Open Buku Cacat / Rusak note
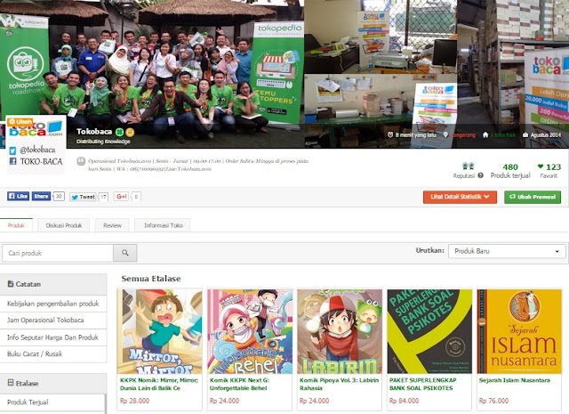The width and height of the screenshot is (569, 414). point(53,353)
